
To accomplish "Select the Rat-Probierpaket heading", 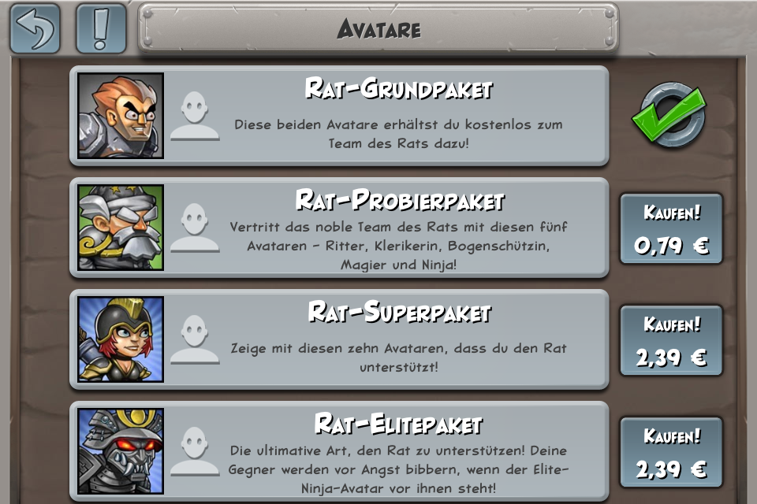I will [399, 200].
